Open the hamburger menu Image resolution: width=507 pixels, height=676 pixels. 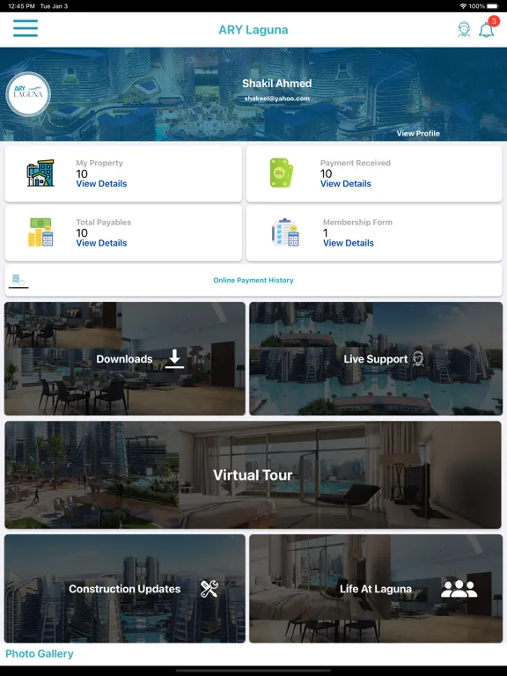pyautogui.click(x=26, y=28)
